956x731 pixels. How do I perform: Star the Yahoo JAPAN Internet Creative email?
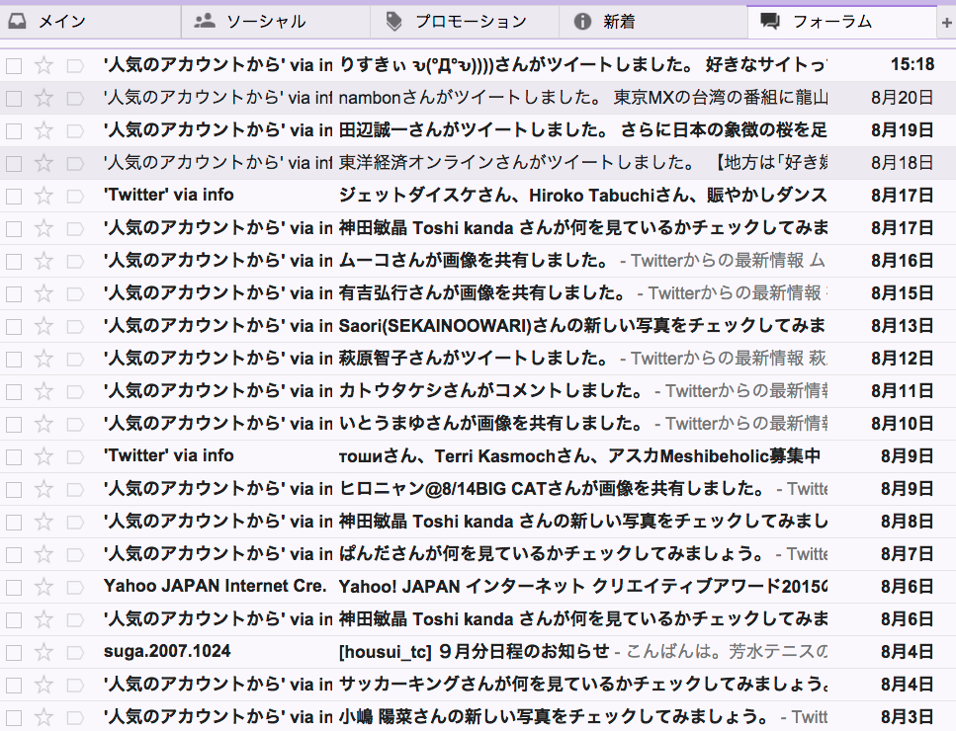[43, 587]
